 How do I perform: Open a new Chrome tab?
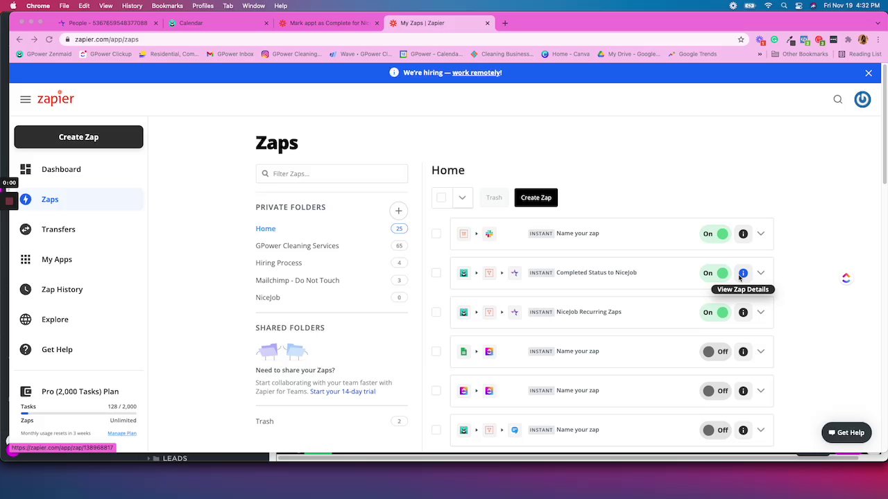pyautogui.click(x=505, y=23)
